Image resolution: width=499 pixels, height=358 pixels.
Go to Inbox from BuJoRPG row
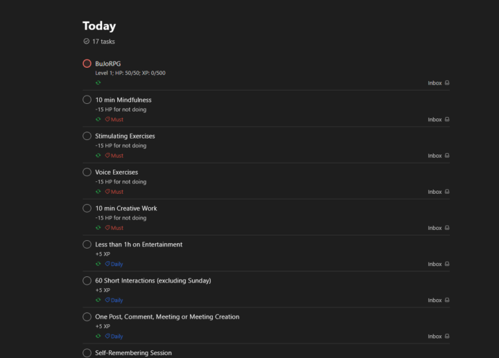(x=439, y=83)
